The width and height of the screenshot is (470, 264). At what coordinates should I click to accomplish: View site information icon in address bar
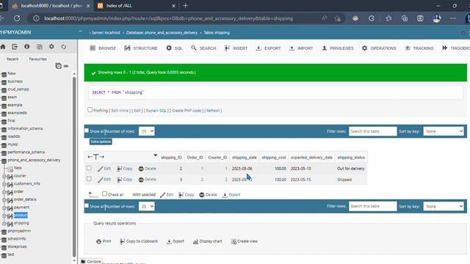click(36, 18)
